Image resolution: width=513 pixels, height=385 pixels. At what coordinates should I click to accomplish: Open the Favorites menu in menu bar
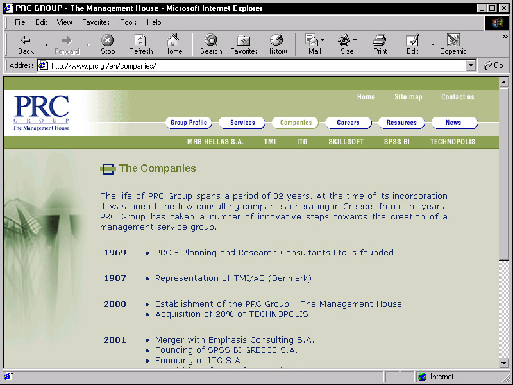click(x=96, y=22)
